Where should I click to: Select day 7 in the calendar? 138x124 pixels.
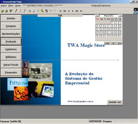[x=109, y=26]
